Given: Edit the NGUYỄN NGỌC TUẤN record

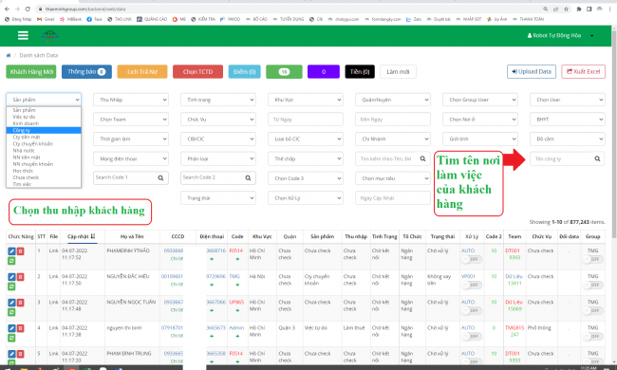Looking at the screenshot, I should [x=11, y=303].
